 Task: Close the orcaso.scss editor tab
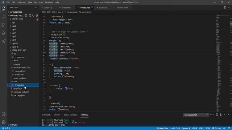(x=92, y=8)
